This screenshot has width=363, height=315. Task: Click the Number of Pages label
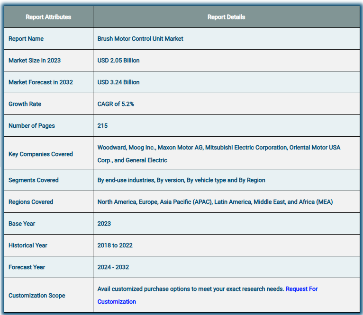32,126
